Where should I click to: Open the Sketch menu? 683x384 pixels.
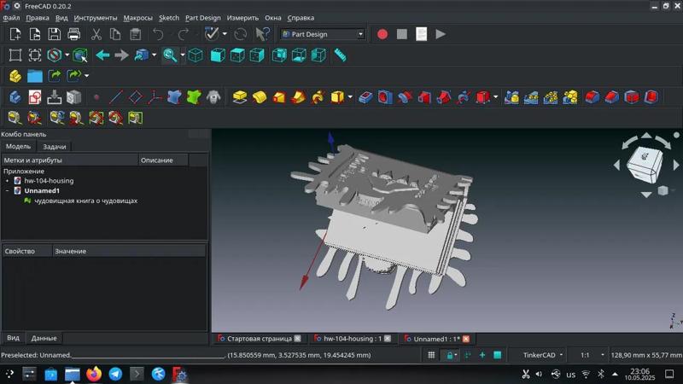click(169, 17)
